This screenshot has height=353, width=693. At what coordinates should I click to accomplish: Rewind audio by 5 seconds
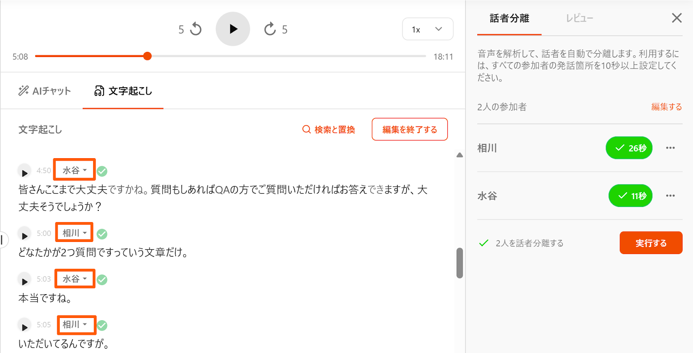click(x=190, y=29)
